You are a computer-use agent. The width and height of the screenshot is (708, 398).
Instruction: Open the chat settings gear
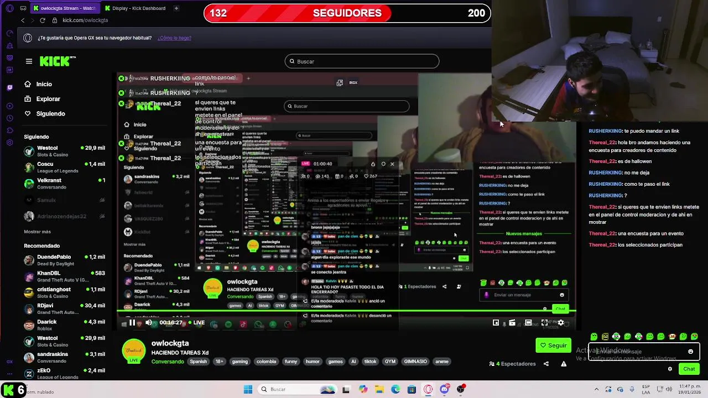pos(670,369)
